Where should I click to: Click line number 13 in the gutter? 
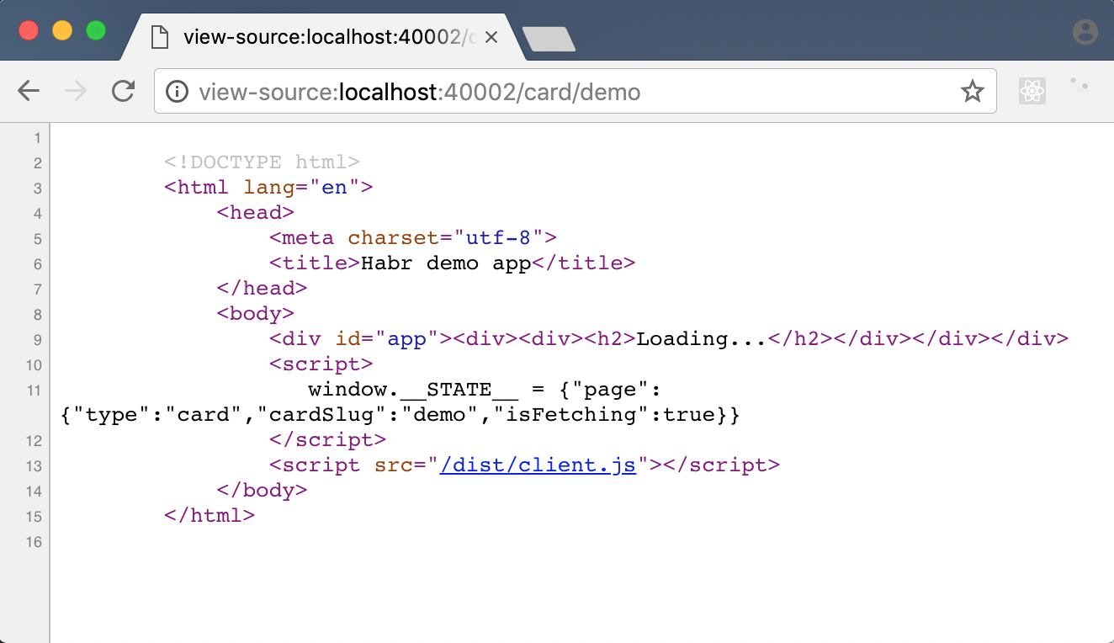coord(33,466)
